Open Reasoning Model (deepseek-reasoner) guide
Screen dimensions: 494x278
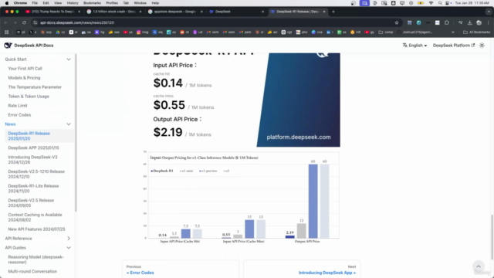tap(36, 259)
